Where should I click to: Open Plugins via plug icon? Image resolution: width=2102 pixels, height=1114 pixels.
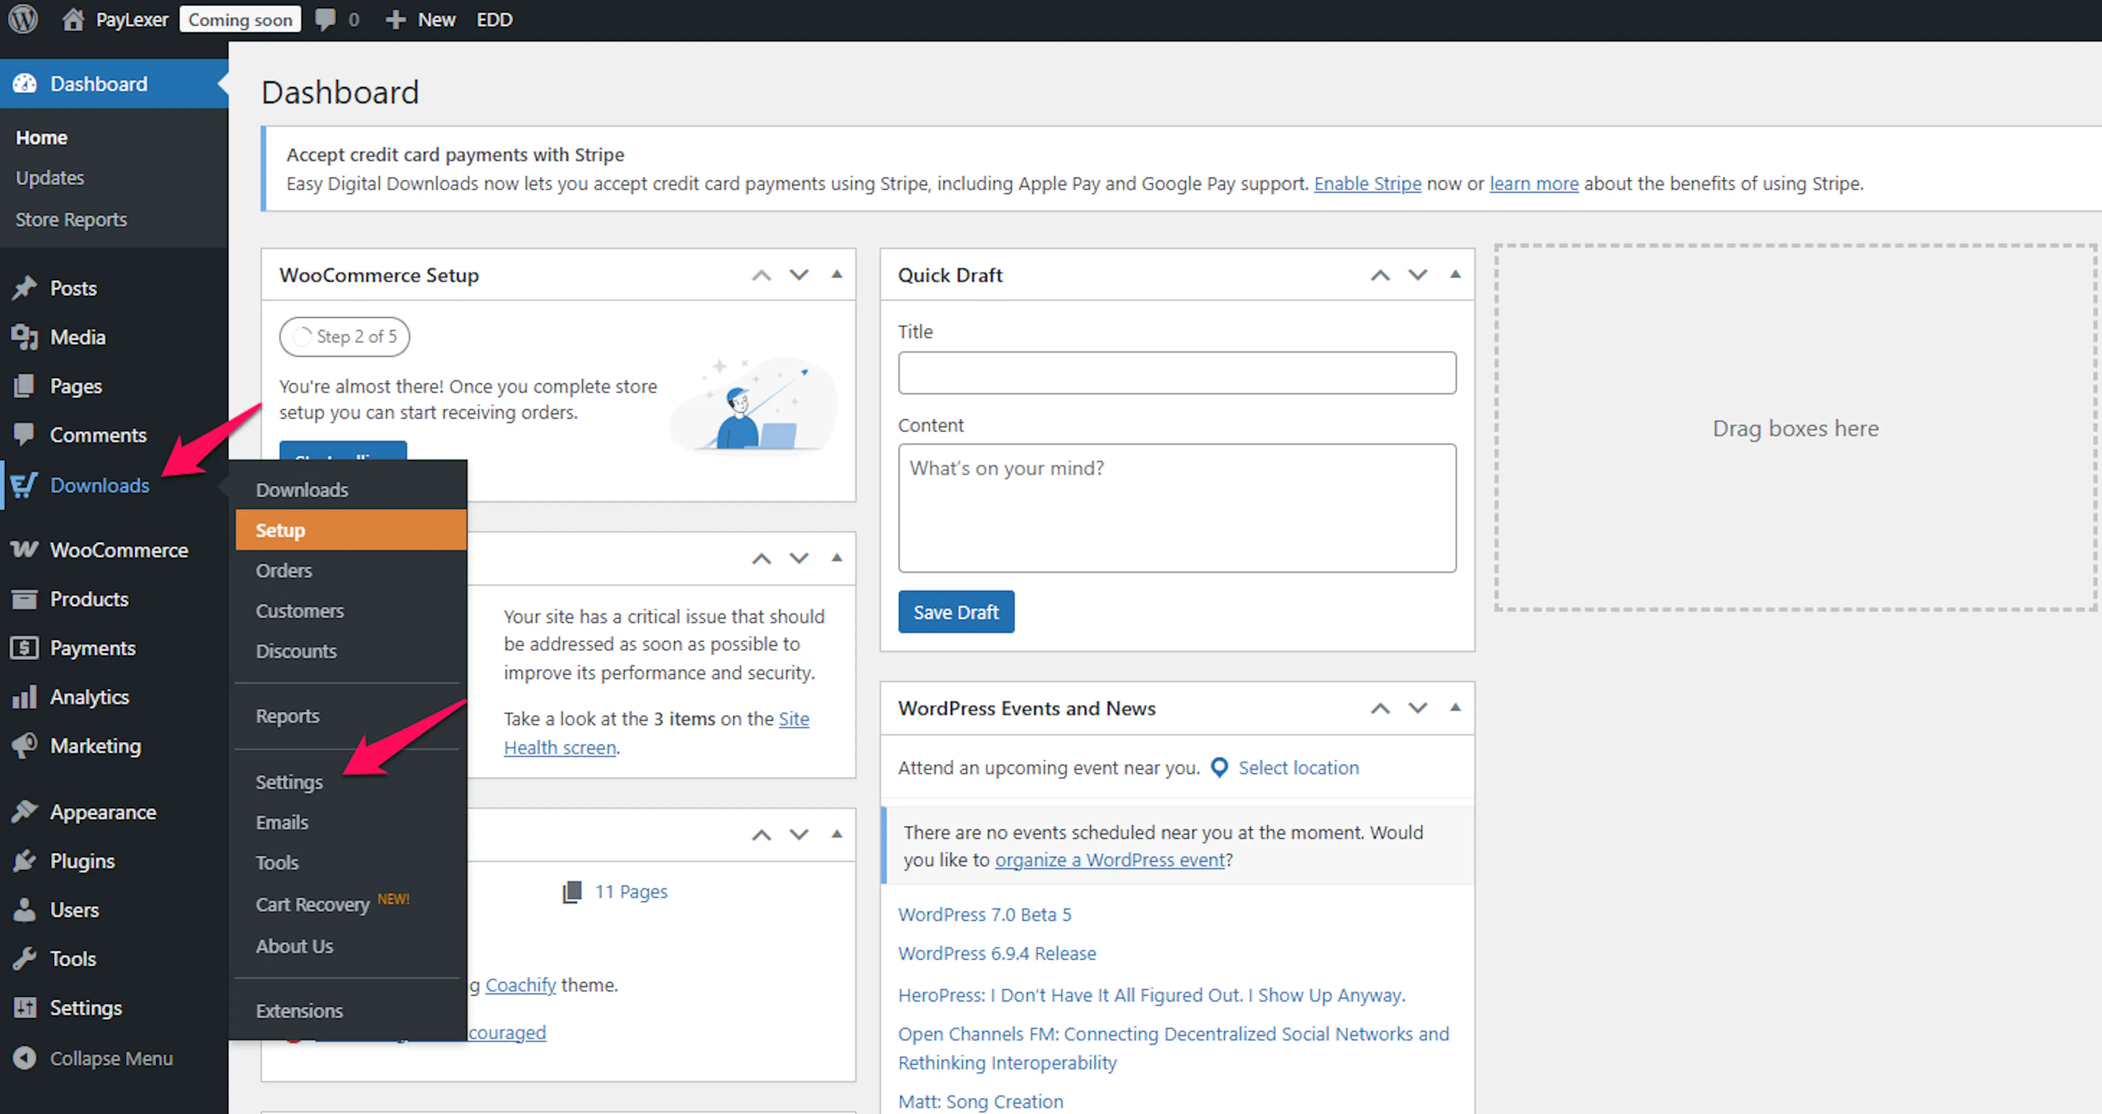tap(25, 861)
